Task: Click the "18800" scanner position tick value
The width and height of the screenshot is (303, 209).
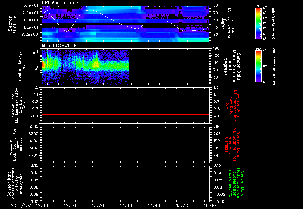Action: [32, 134]
